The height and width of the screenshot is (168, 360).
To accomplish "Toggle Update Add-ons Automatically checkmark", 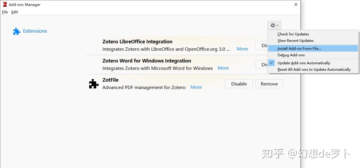I will click(272, 63).
